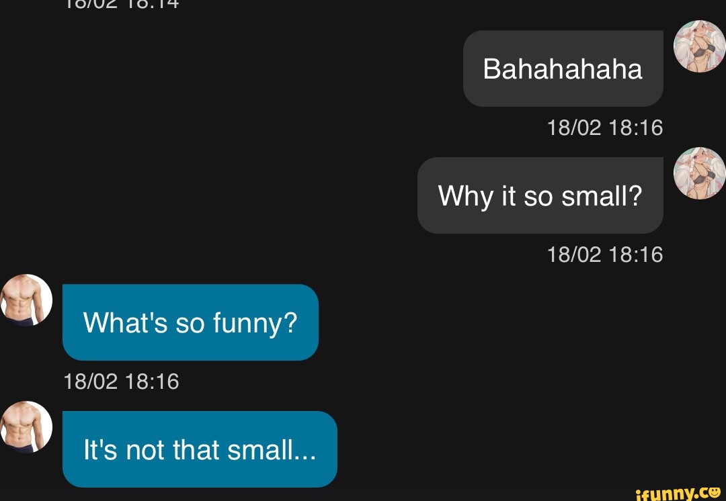Select the "Bahahahaha" message bubble
The image size is (726, 501).
click(x=563, y=69)
